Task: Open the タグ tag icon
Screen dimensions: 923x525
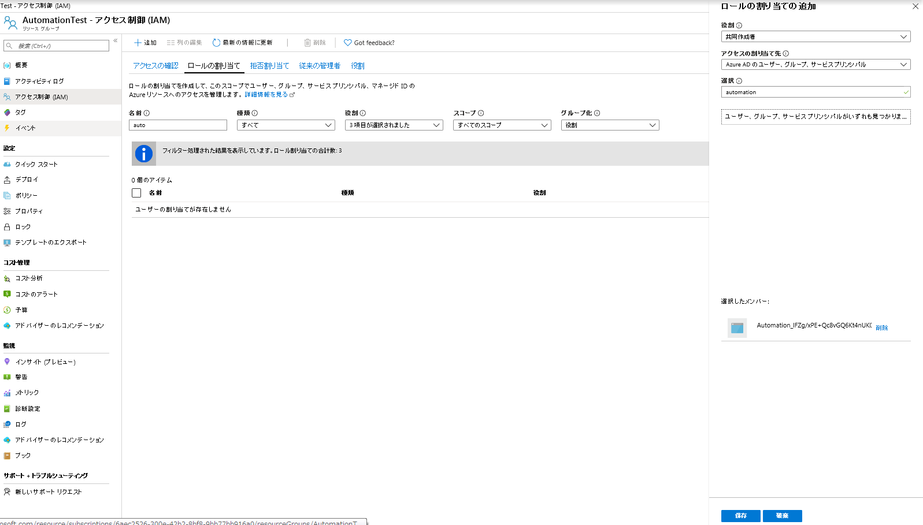Action: (7, 113)
